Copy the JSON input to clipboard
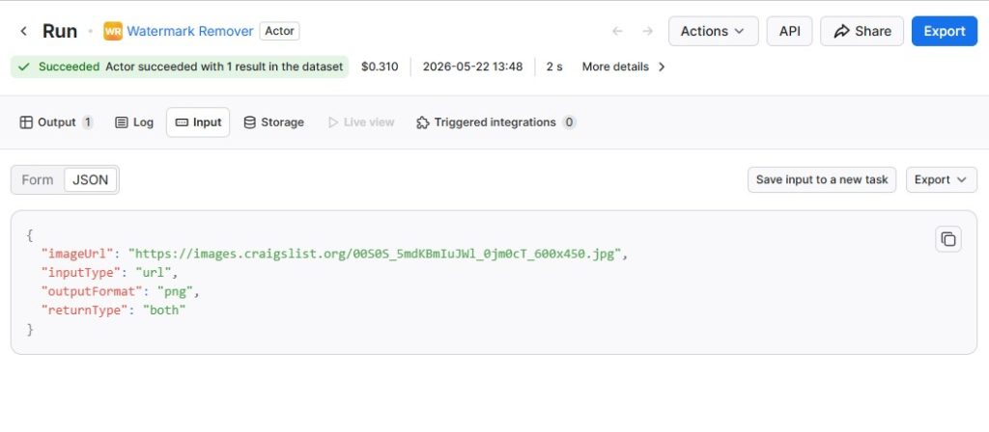The image size is (989, 432). [x=948, y=239]
